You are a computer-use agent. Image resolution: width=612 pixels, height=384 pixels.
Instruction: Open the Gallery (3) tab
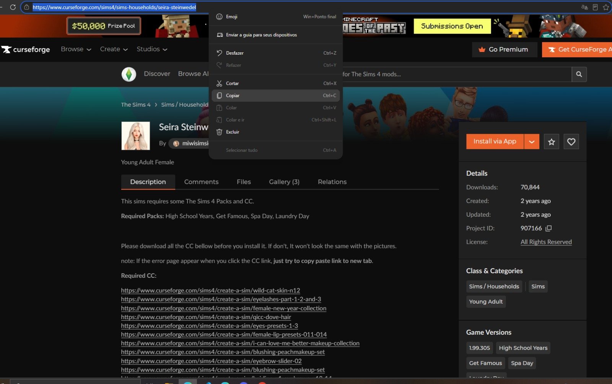284,182
